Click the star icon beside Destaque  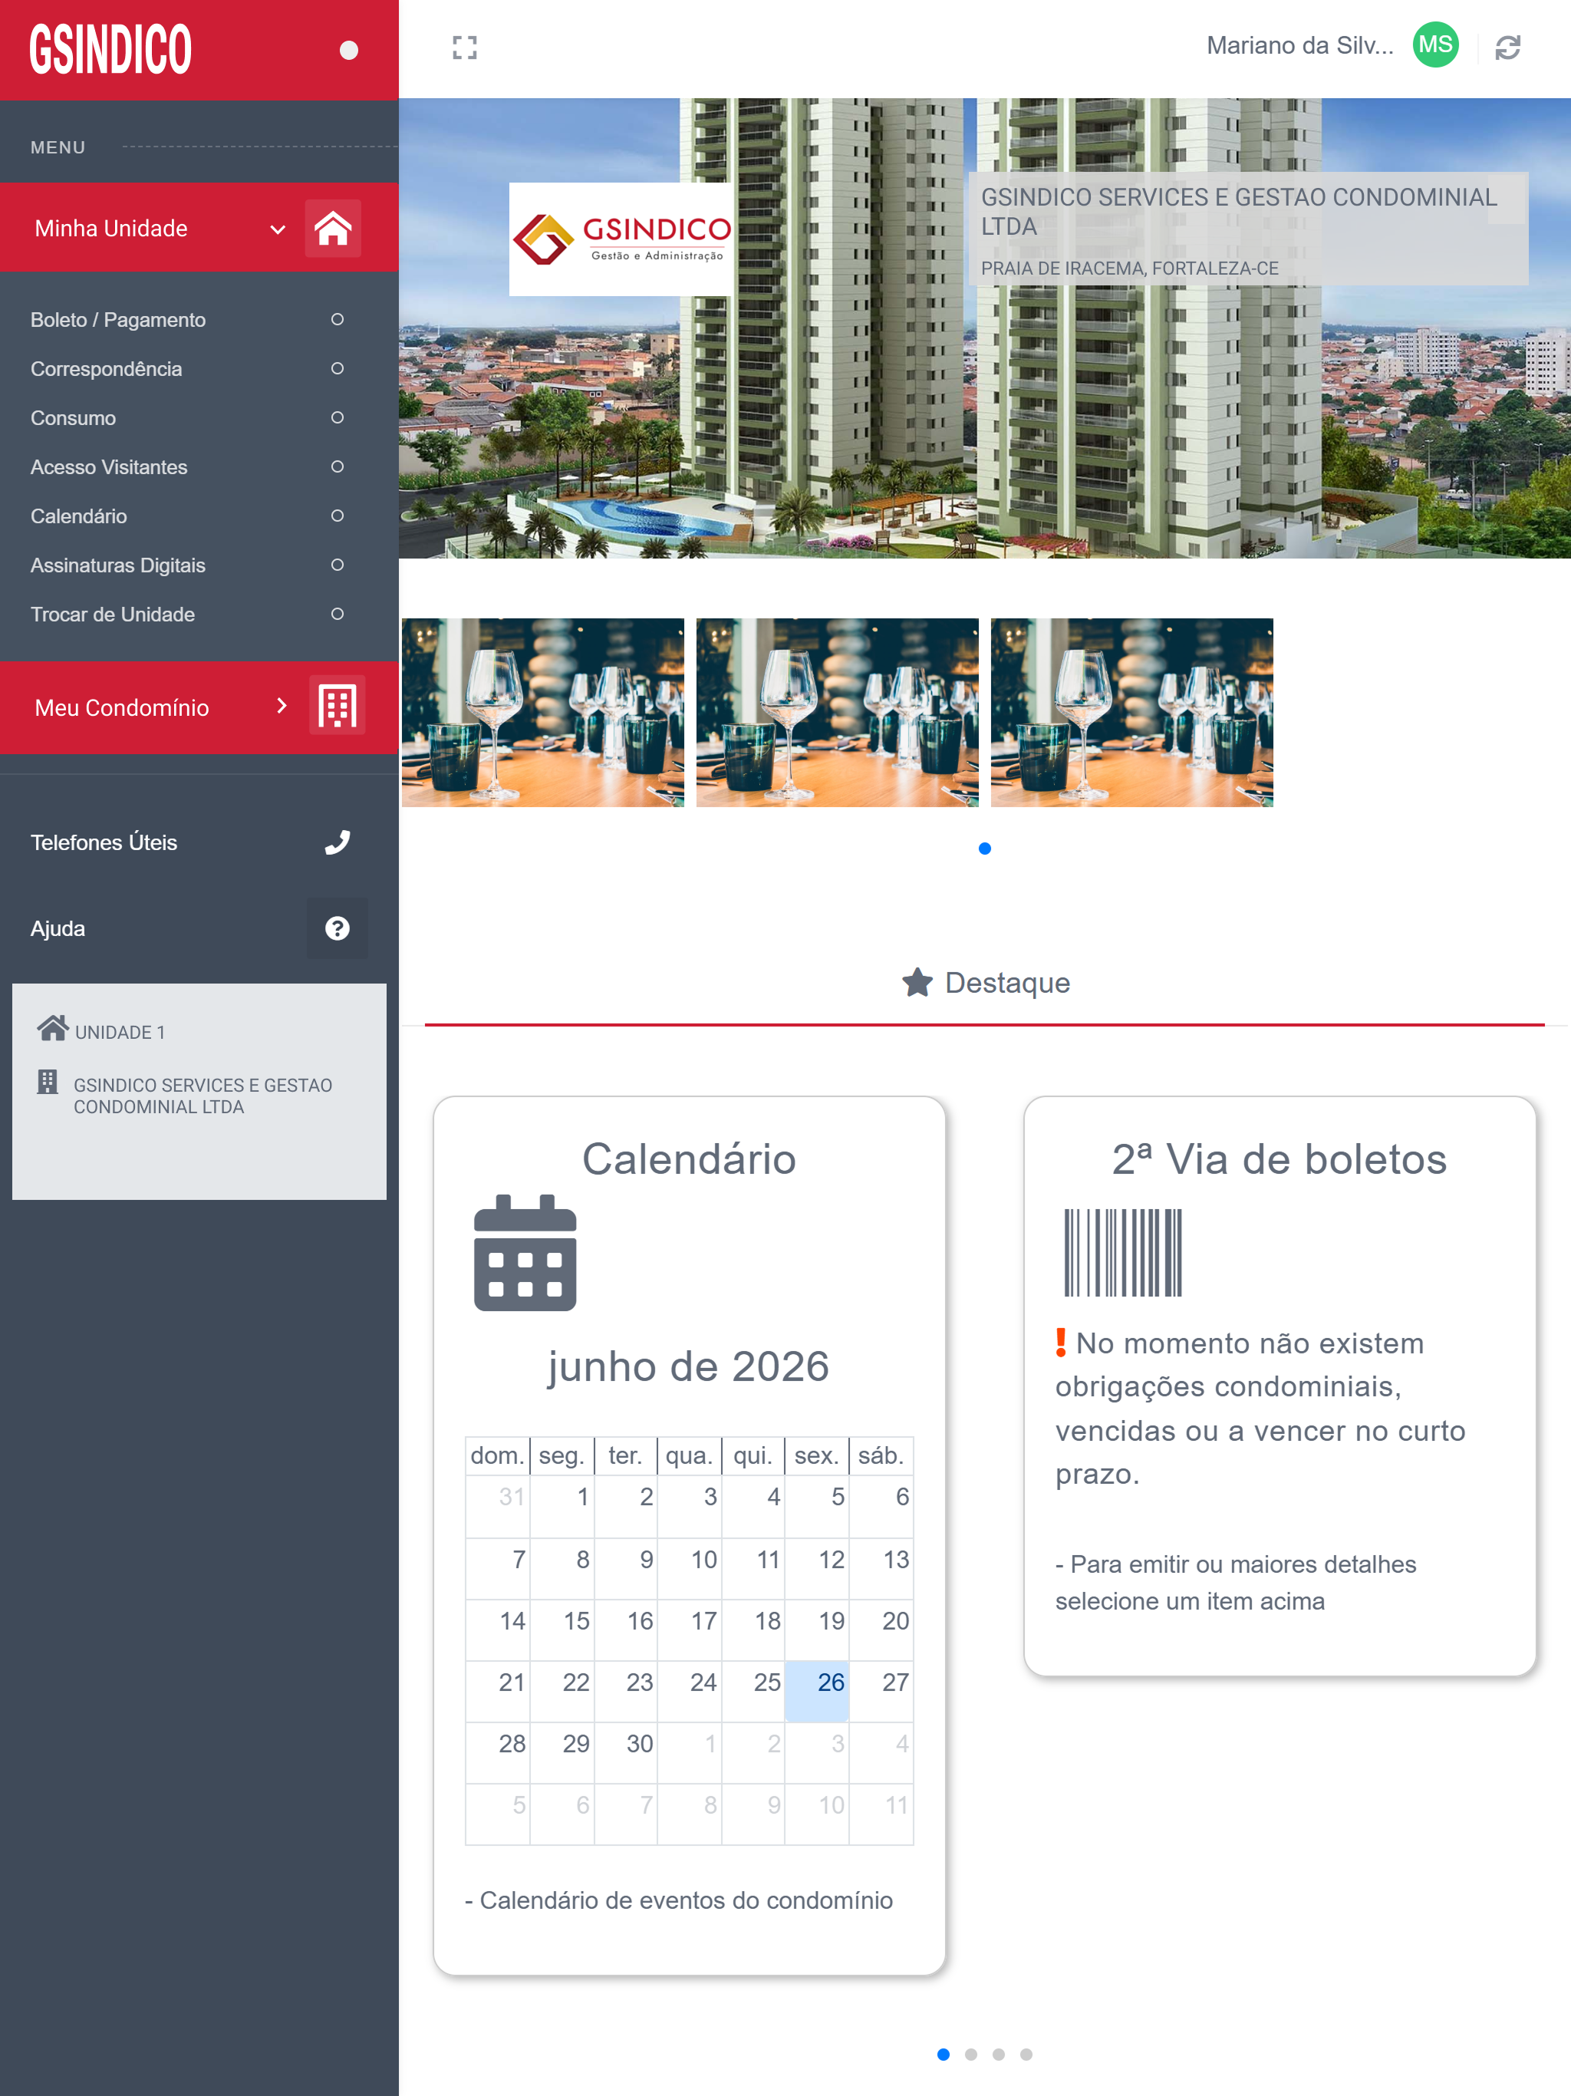[x=917, y=982]
